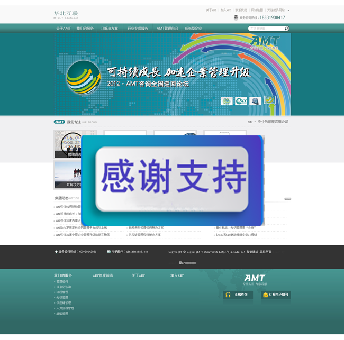This screenshot has width=344, height=340.
Task: Open footer 战略梳理 service link
Action: pyautogui.click(x=62, y=314)
